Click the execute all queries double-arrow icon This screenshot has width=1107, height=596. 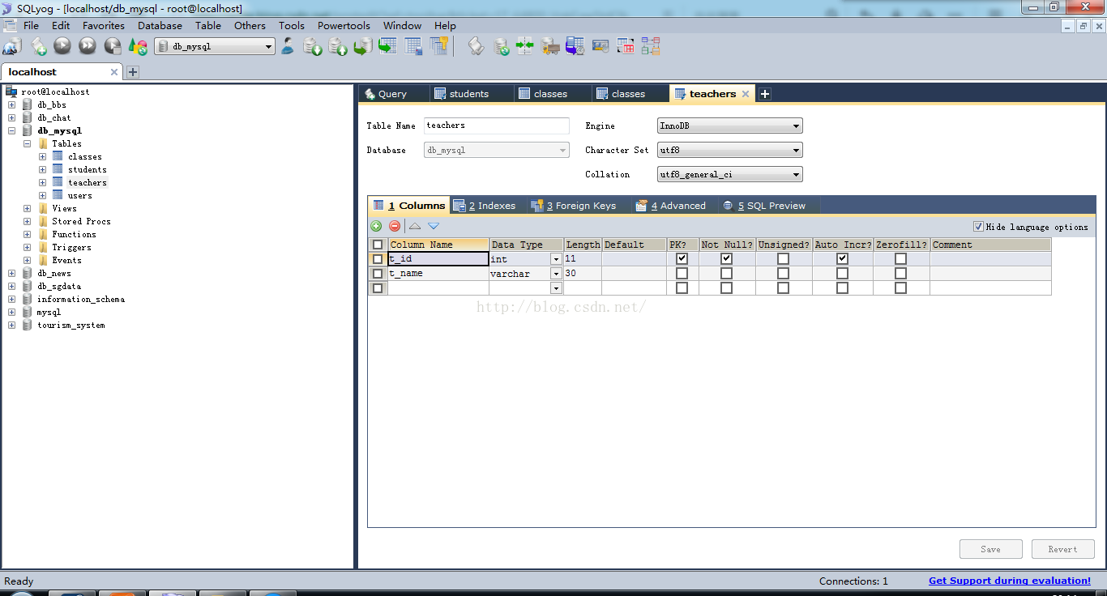[x=88, y=47]
